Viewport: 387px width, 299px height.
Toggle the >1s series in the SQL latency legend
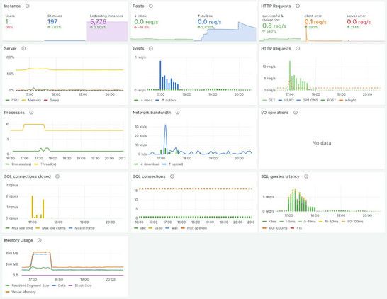tap(299, 228)
